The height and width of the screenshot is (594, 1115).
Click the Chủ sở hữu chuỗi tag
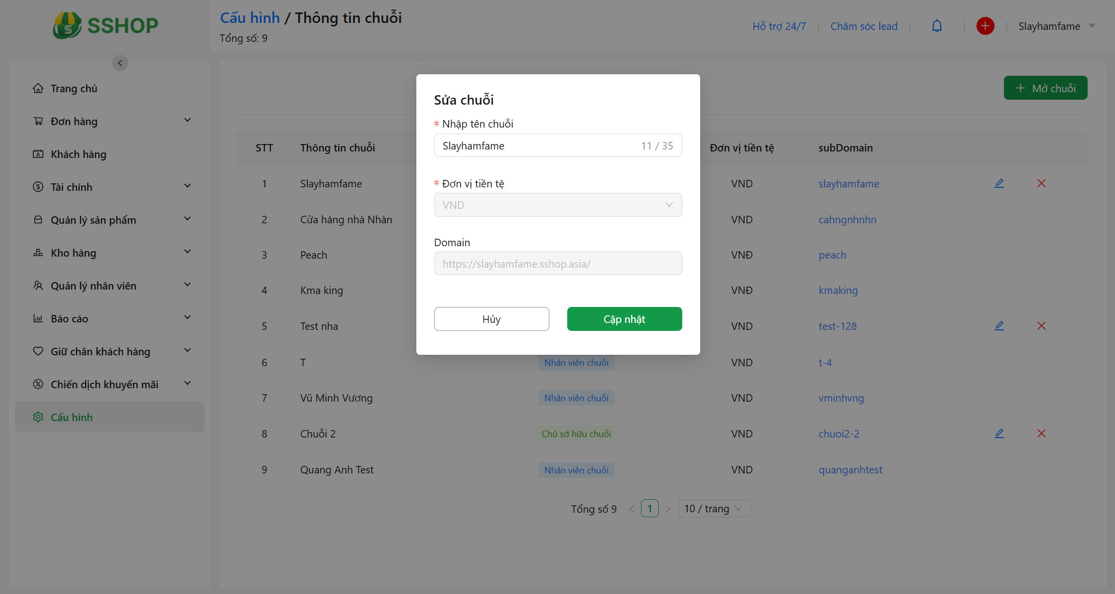point(576,434)
